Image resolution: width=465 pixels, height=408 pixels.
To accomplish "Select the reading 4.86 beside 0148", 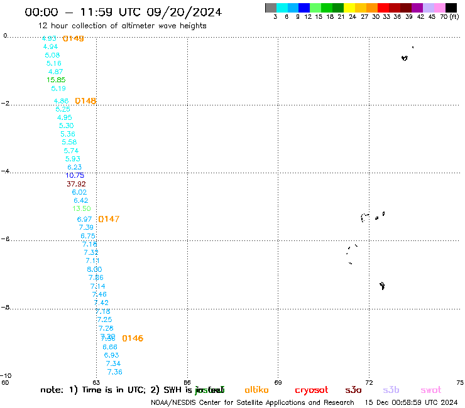I will pos(61,101).
